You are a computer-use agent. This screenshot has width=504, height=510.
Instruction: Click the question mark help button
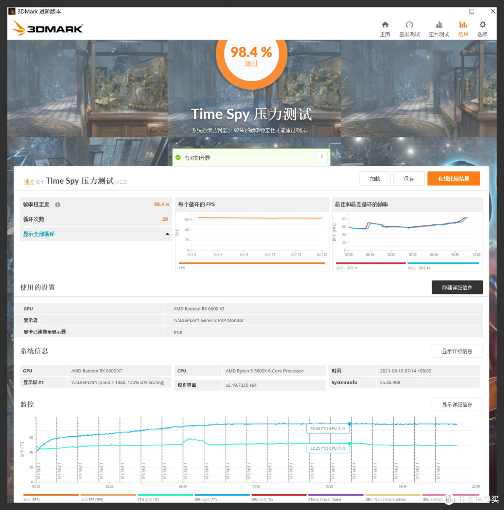coord(322,157)
